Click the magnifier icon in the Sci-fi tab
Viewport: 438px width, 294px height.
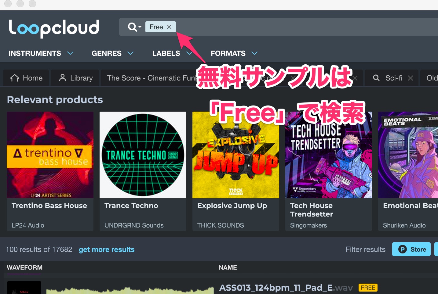[376, 78]
